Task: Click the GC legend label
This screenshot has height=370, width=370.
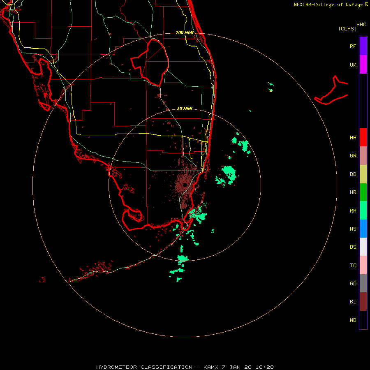Action: coord(353,284)
